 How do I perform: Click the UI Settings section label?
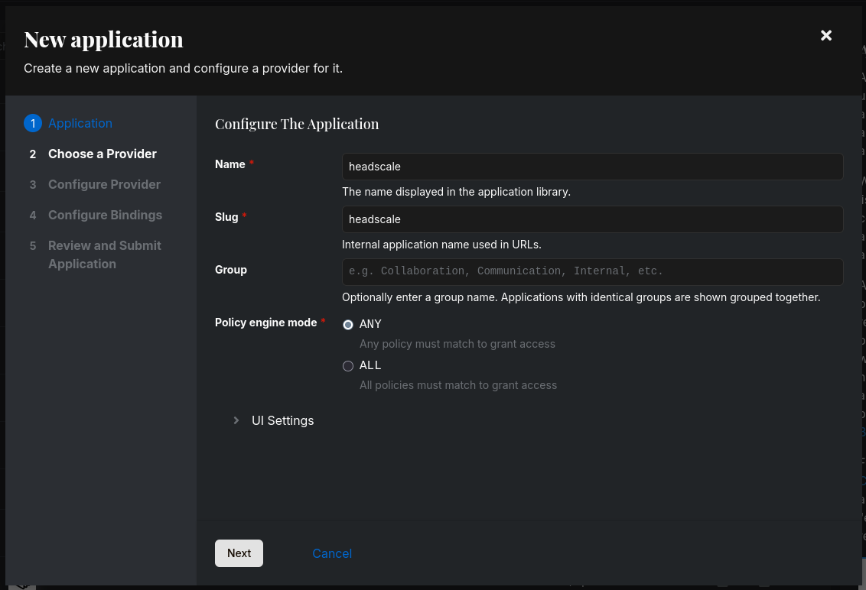(x=282, y=420)
